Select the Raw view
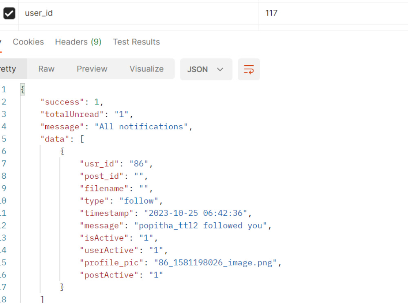Viewport: 408px width, 306px height. tap(47, 69)
